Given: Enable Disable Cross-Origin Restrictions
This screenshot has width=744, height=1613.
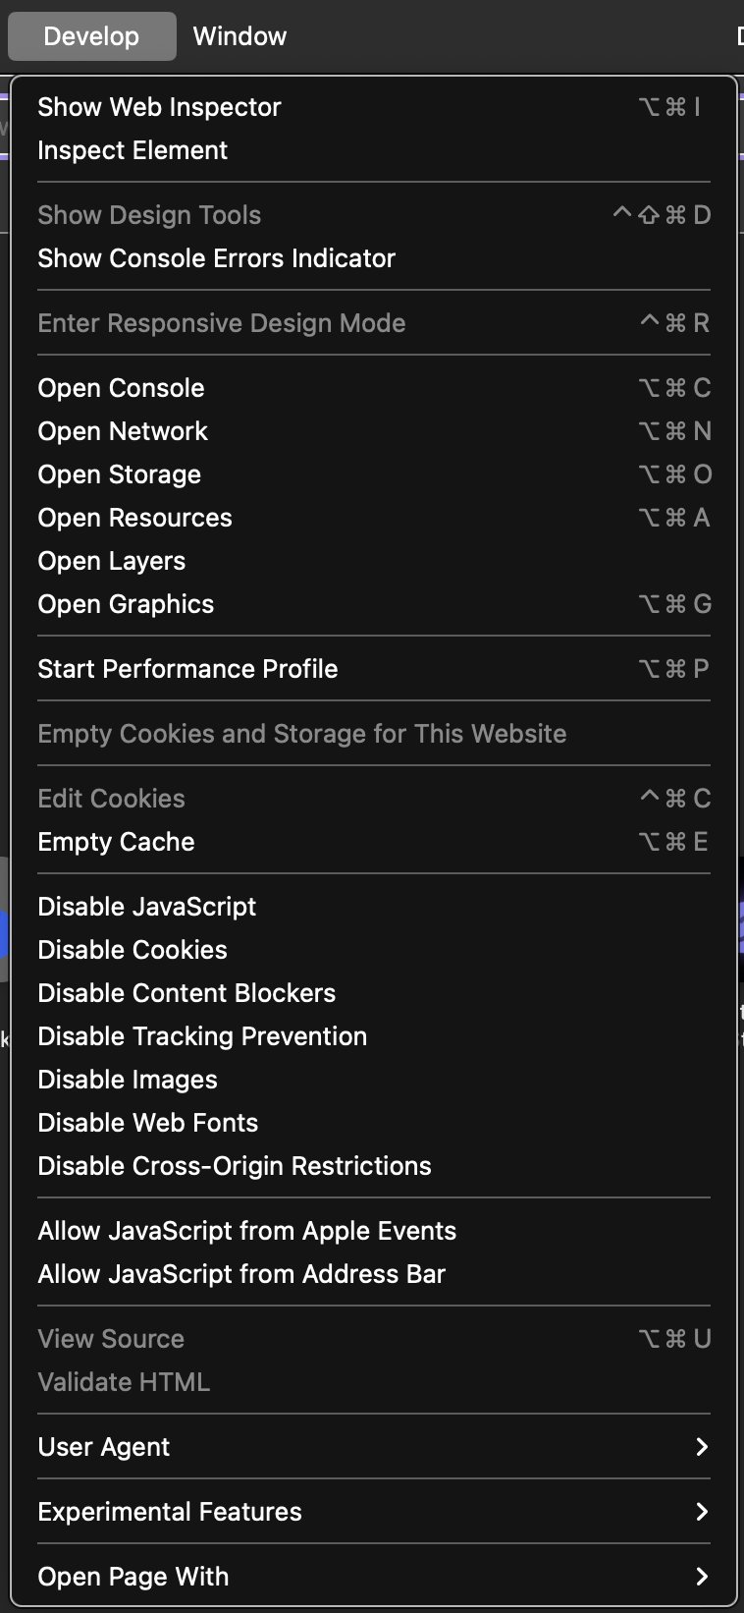Looking at the screenshot, I should [235, 1166].
